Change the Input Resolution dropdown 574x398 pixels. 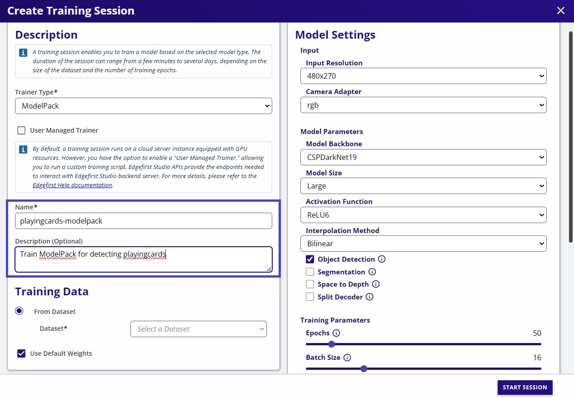(x=423, y=76)
